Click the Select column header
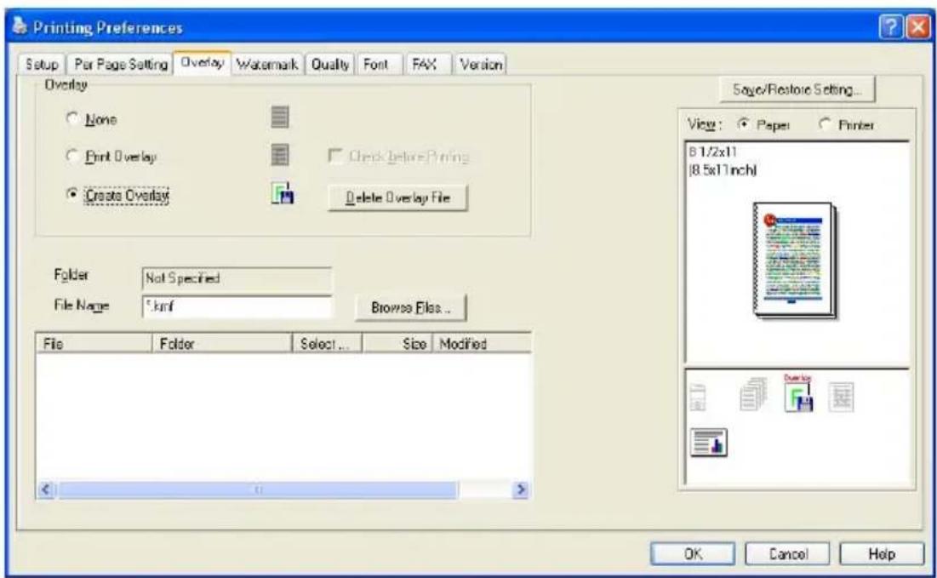Image resolution: width=937 pixels, height=578 pixels. pyautogui.click(x=327, y=344)
